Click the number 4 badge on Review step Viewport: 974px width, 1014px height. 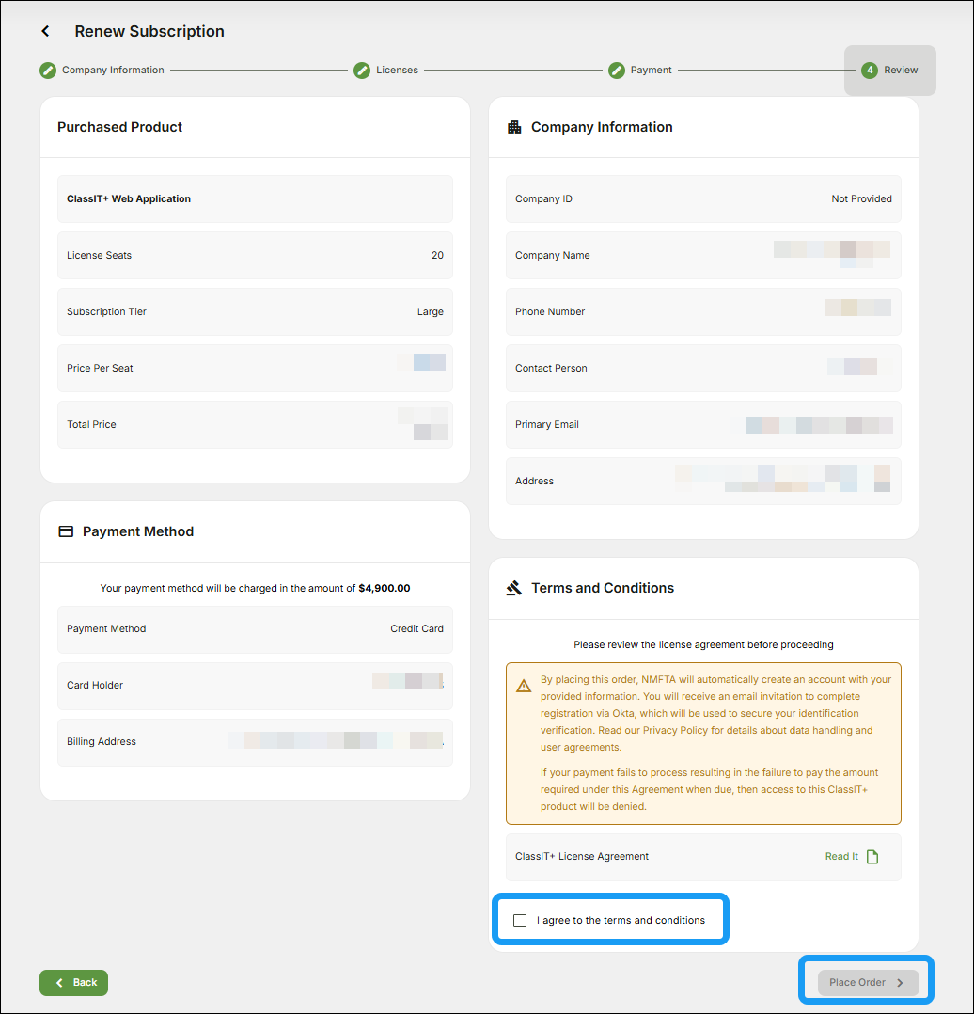pos(870,70)
